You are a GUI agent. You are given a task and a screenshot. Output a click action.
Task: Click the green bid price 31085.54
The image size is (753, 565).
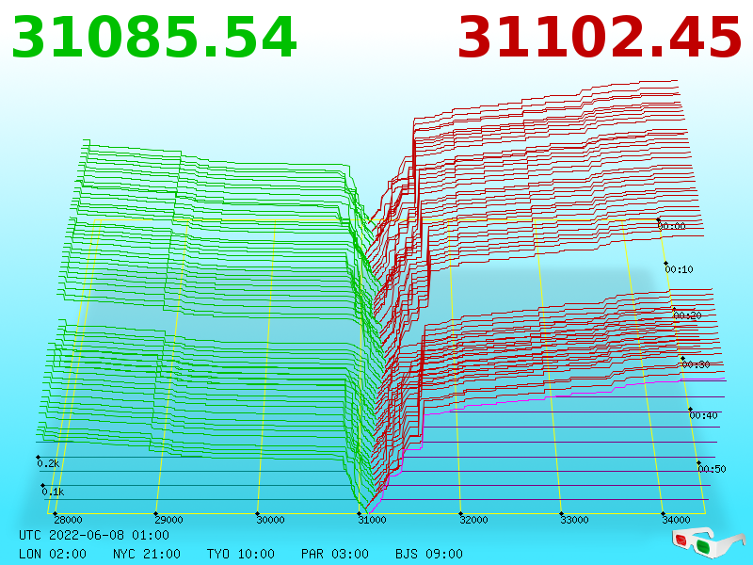(x=154, y=38)
